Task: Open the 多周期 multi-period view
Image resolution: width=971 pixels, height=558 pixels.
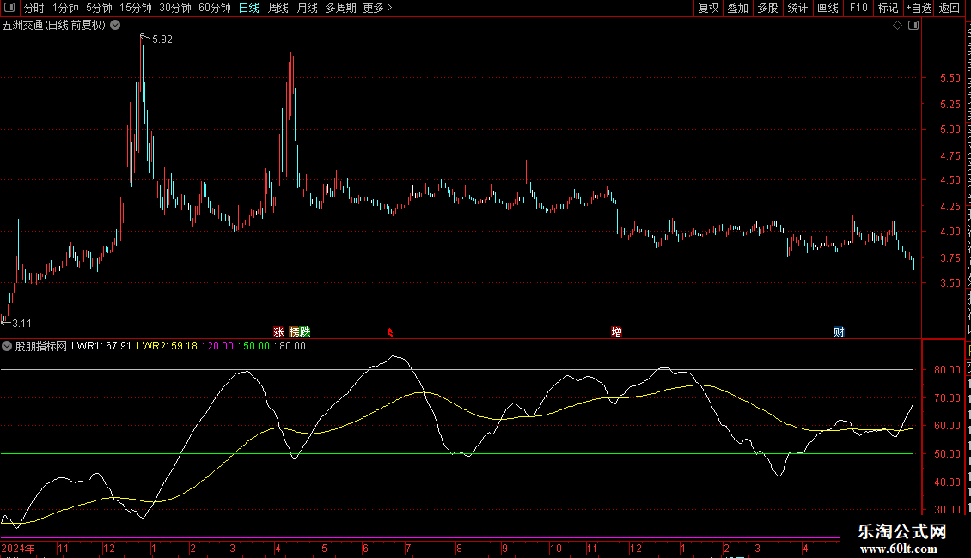Action: click(x=340, y=8)
